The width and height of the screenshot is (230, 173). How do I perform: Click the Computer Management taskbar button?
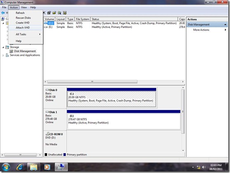tap(61, 167)
